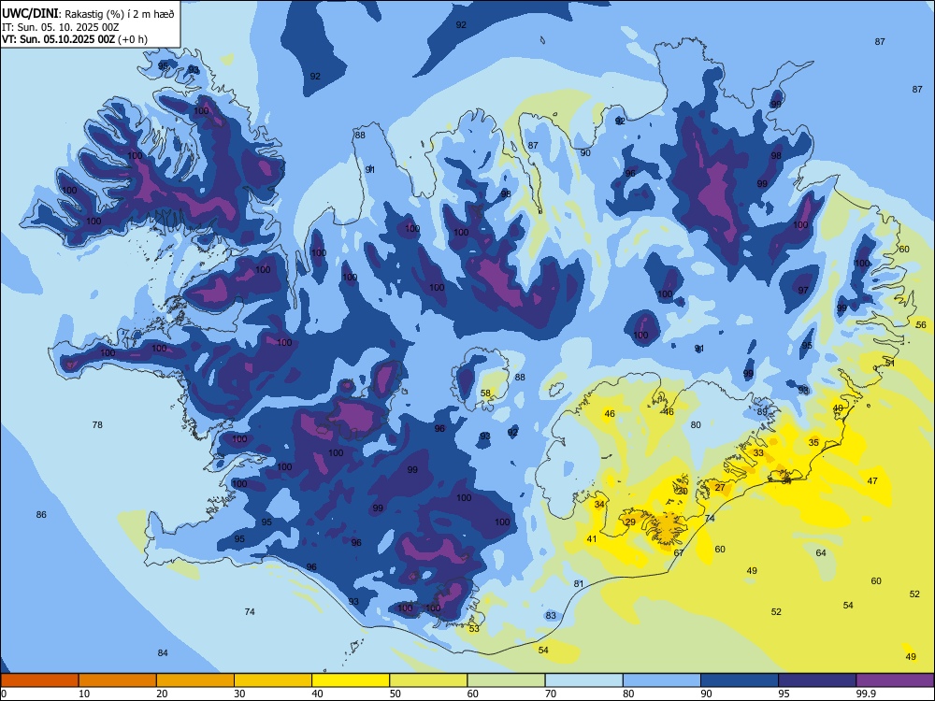
Task: Click the '78' humidity value over the ocean
Action: pos(97,425)
